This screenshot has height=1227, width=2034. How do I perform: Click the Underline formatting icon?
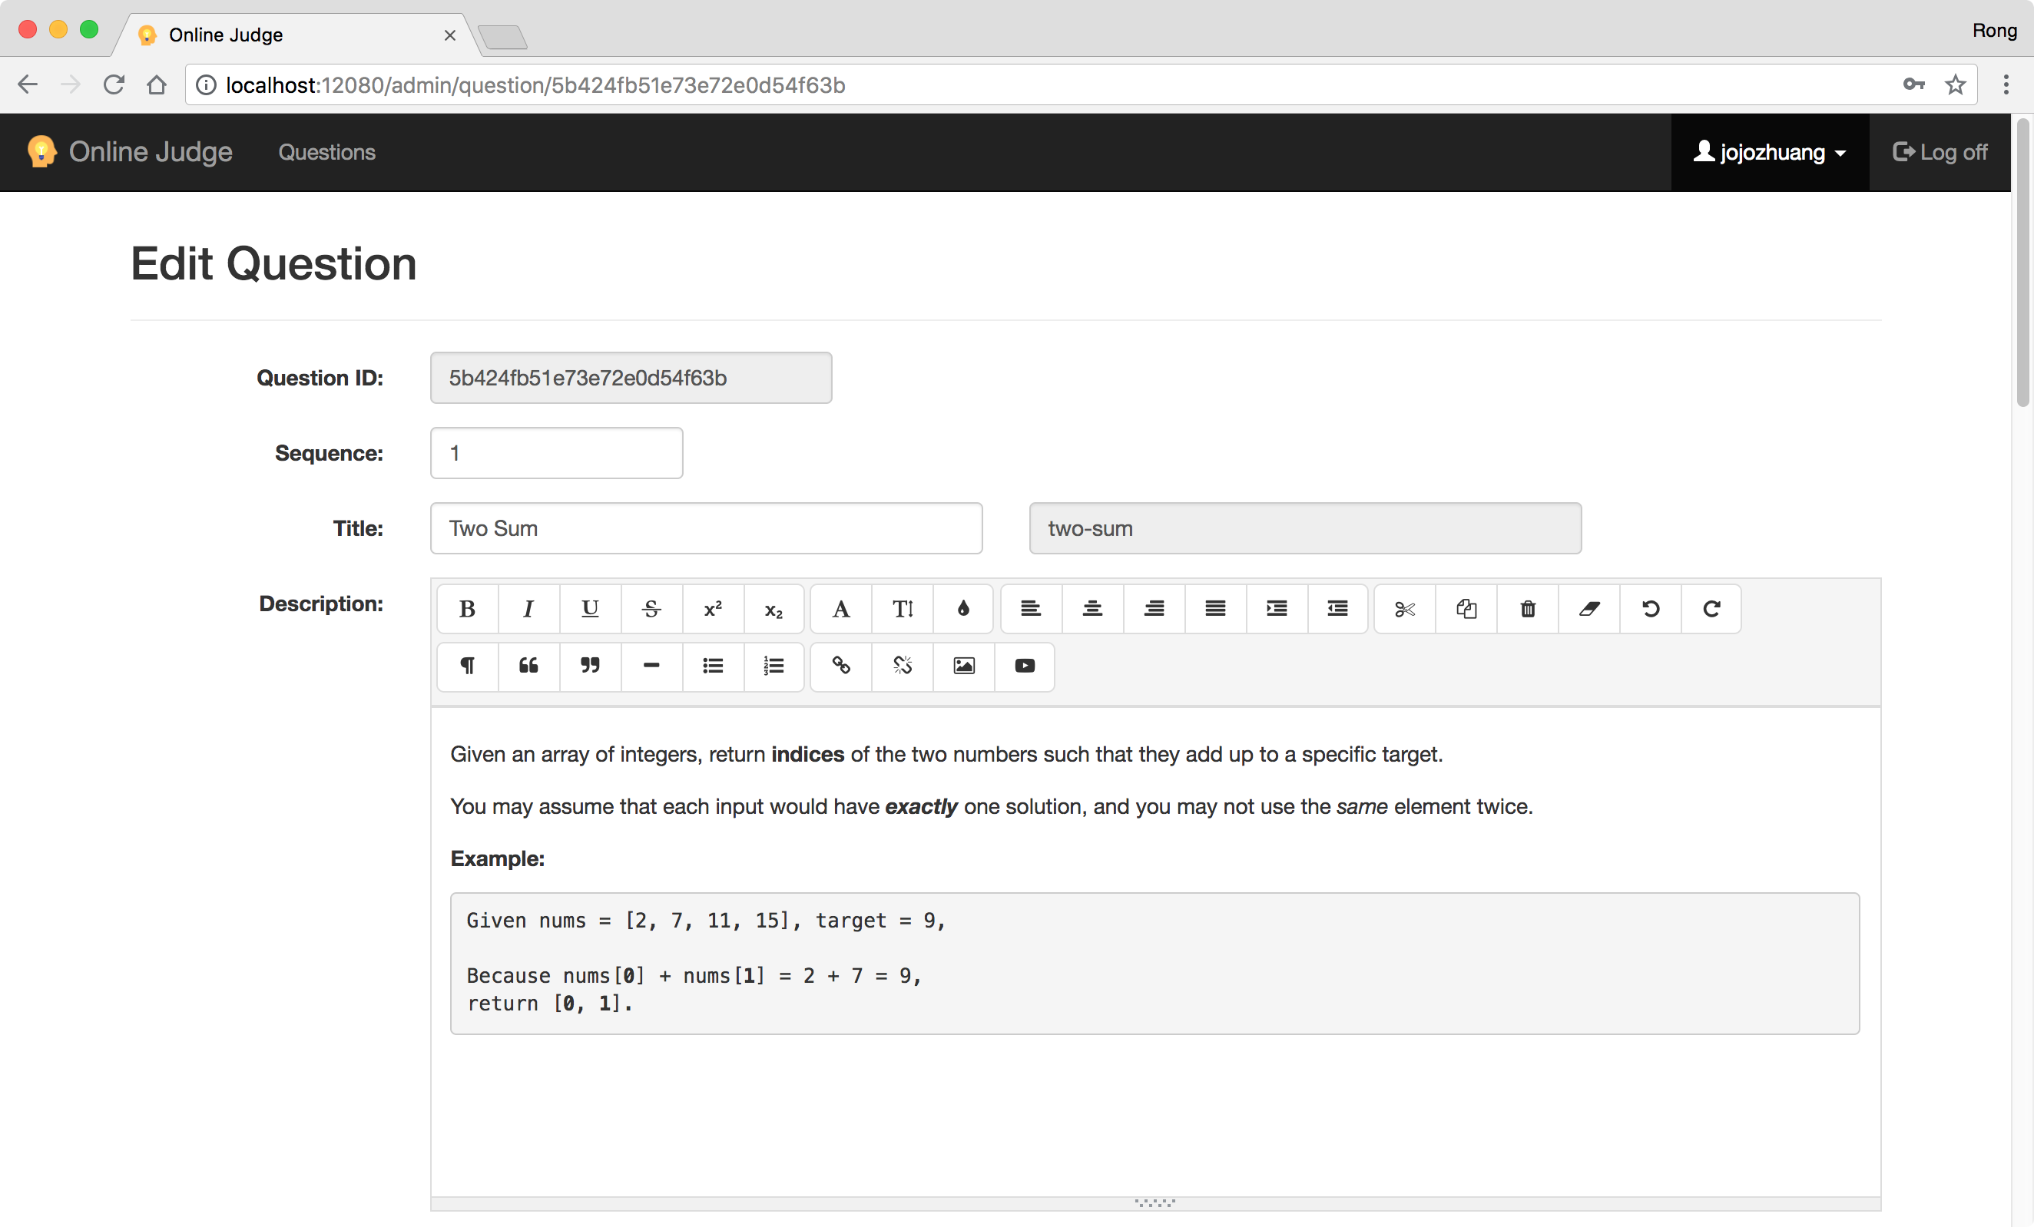pyautogui.click(x=588, y=607)
